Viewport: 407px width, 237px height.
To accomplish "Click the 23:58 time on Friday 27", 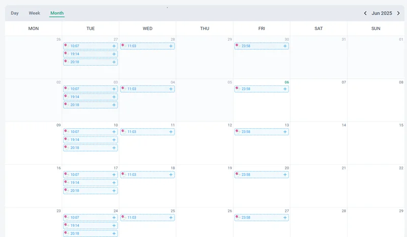I will 246,218.
